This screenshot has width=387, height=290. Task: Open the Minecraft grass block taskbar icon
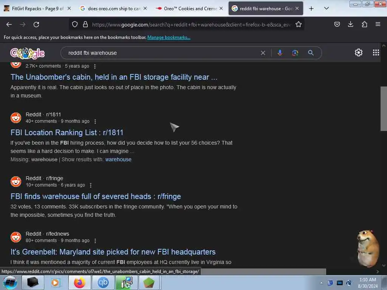coord(149,282)
